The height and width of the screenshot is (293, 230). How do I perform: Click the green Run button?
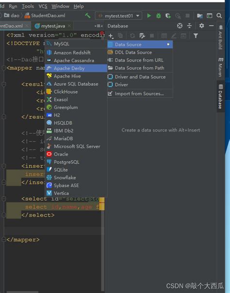click(x=149, y=16)
